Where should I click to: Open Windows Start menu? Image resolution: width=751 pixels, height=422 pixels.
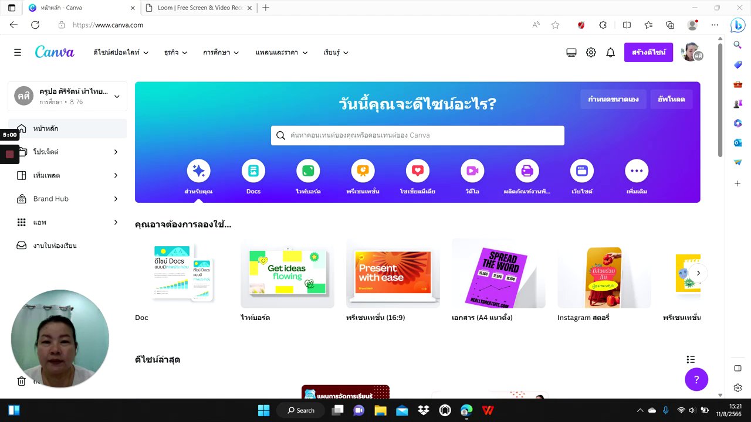(x=263, y=410)
